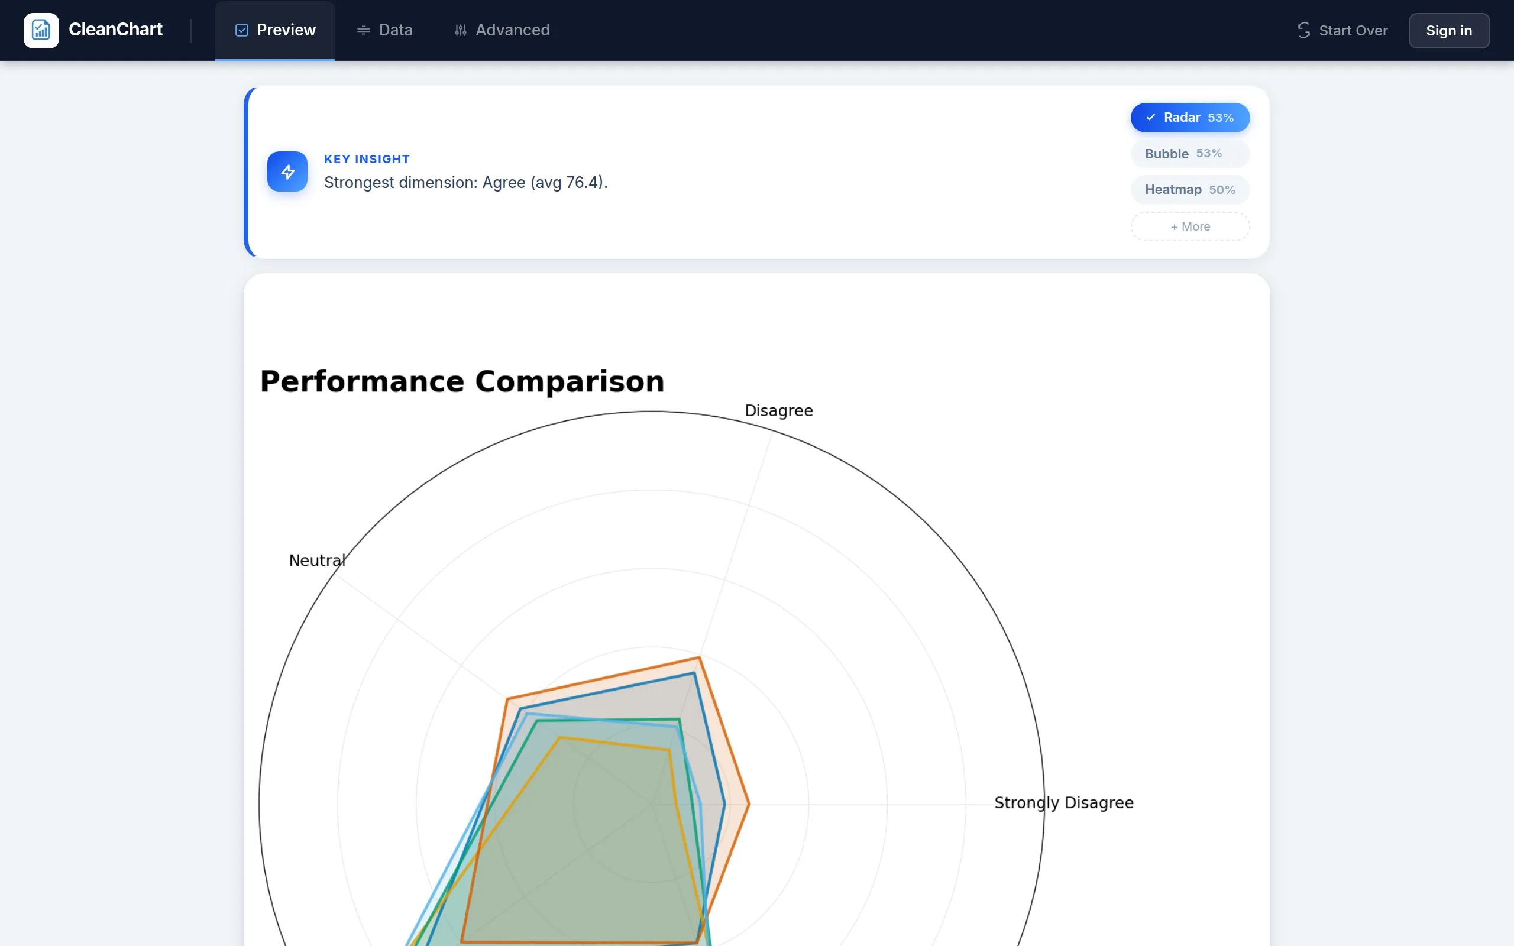
Task: Click the Preview checkmark icon
Action: [241, 30]
